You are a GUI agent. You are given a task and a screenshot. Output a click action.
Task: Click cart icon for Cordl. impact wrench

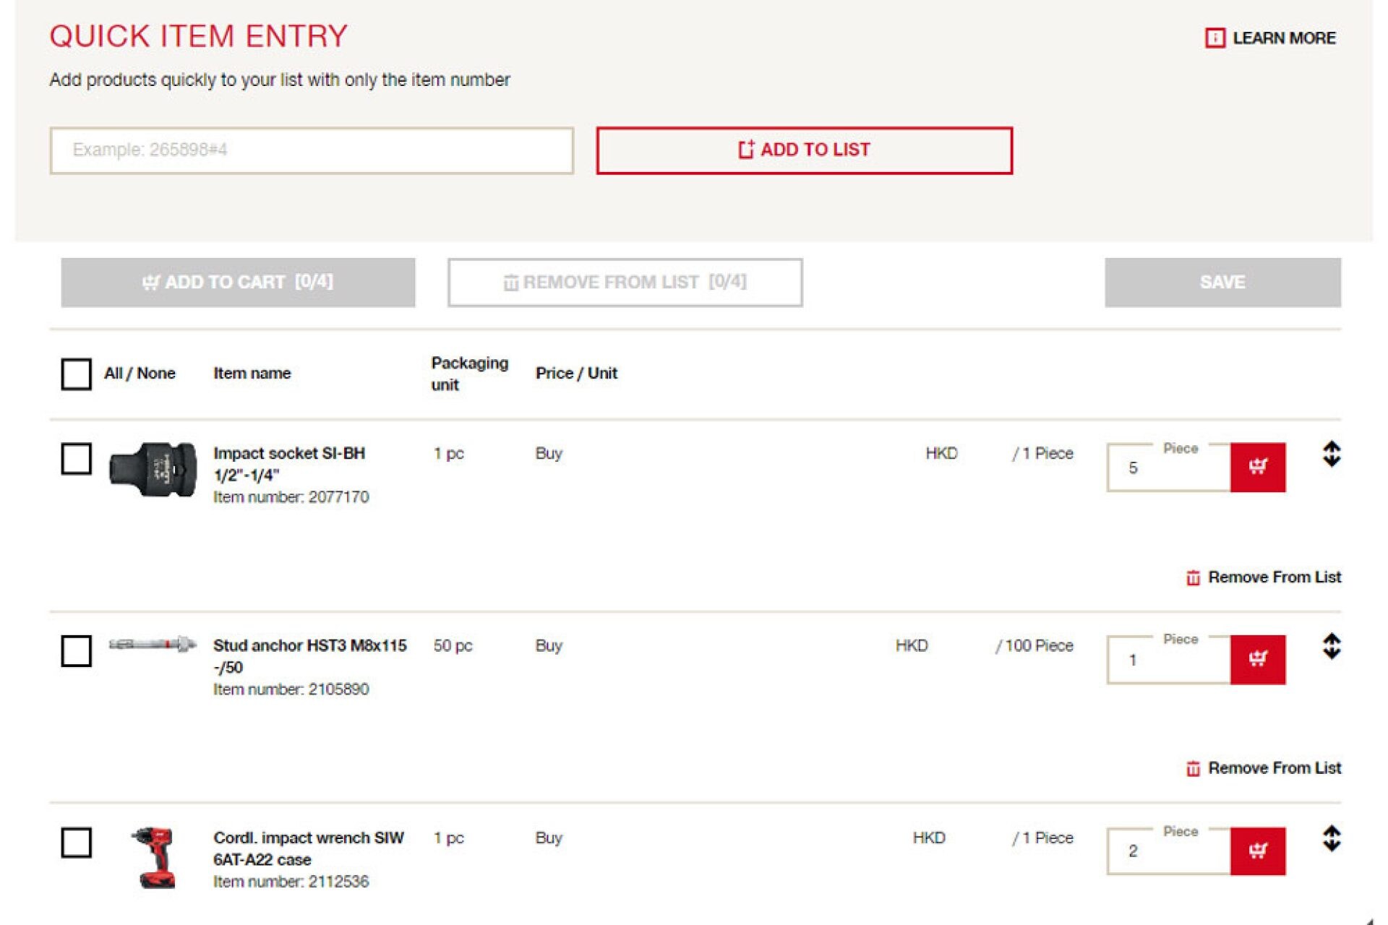tap(1258, 851)
